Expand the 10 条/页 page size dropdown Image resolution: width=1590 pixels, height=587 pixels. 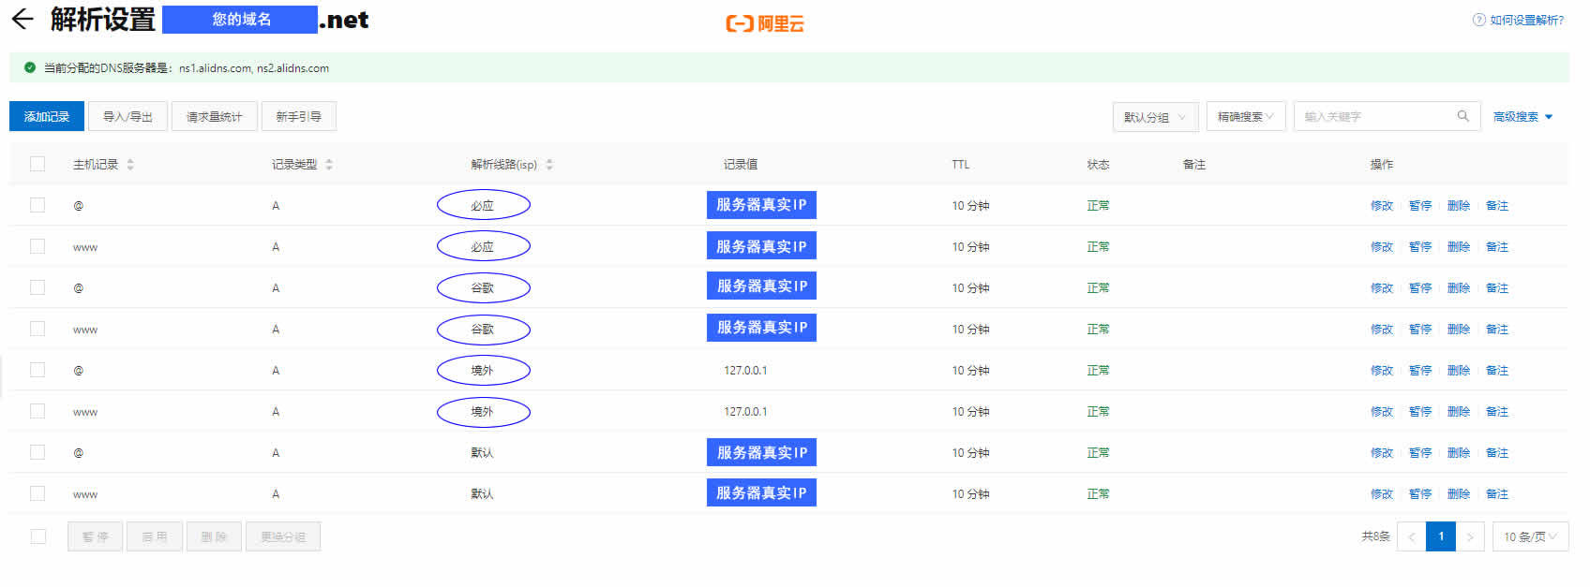(1530, 536)
